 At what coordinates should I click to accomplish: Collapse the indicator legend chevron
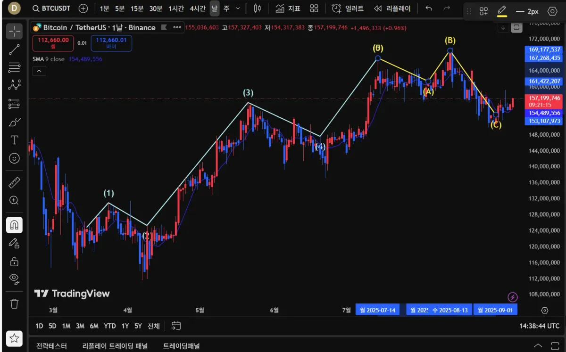click(x=39, y=71)
